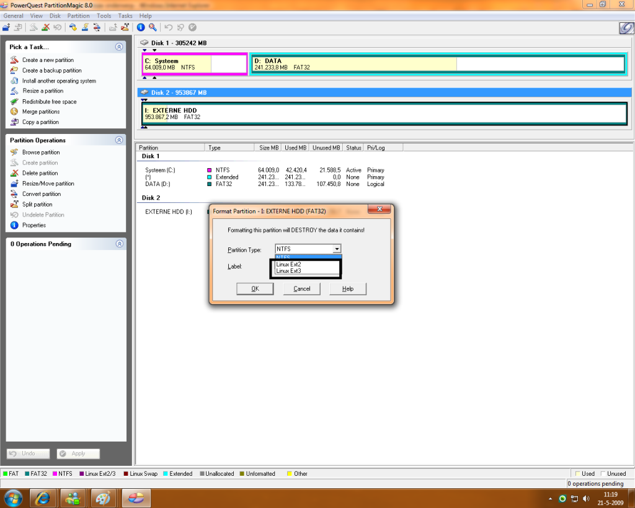Show hidden system tray icons
This screenshot has height=508, width=635.
(x=551, y=499)
